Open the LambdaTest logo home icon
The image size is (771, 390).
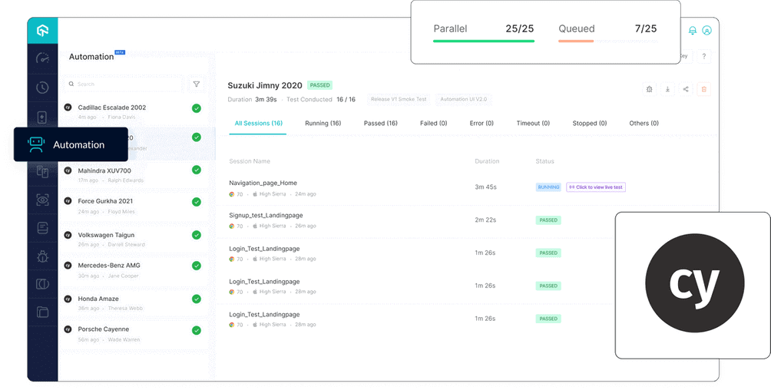pyautogui.click(x=43, y=31)
